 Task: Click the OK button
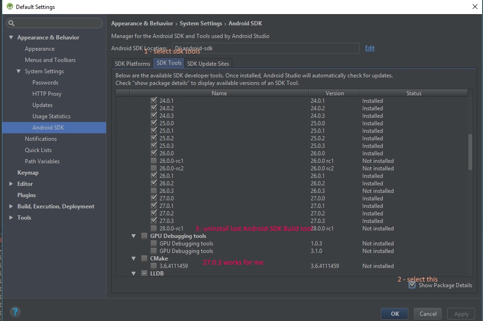395,313
